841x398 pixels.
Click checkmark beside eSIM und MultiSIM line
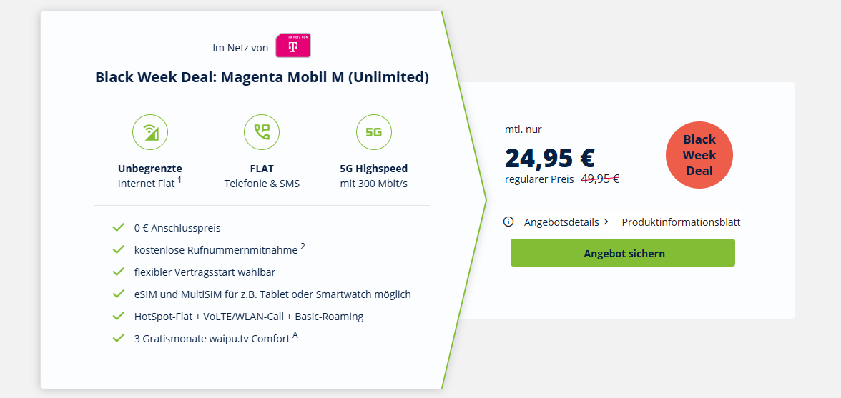click(119, 294)
